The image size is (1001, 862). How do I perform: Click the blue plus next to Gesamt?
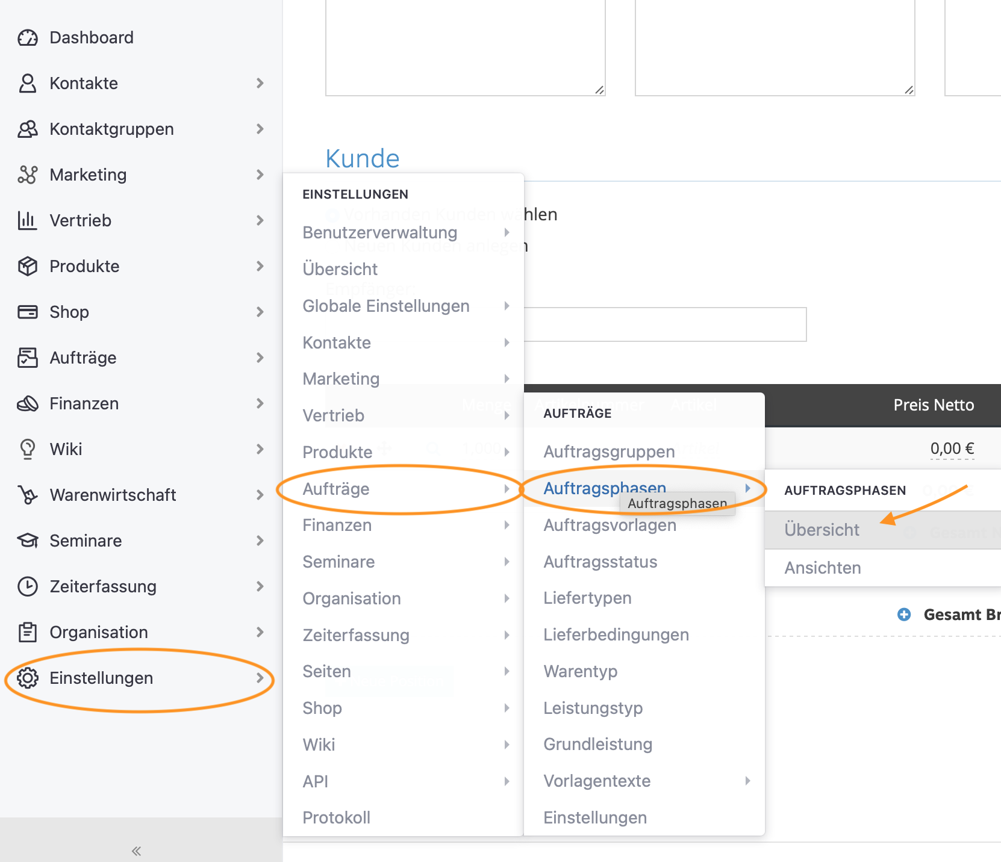pyautogui.click(x=904, y=615)
